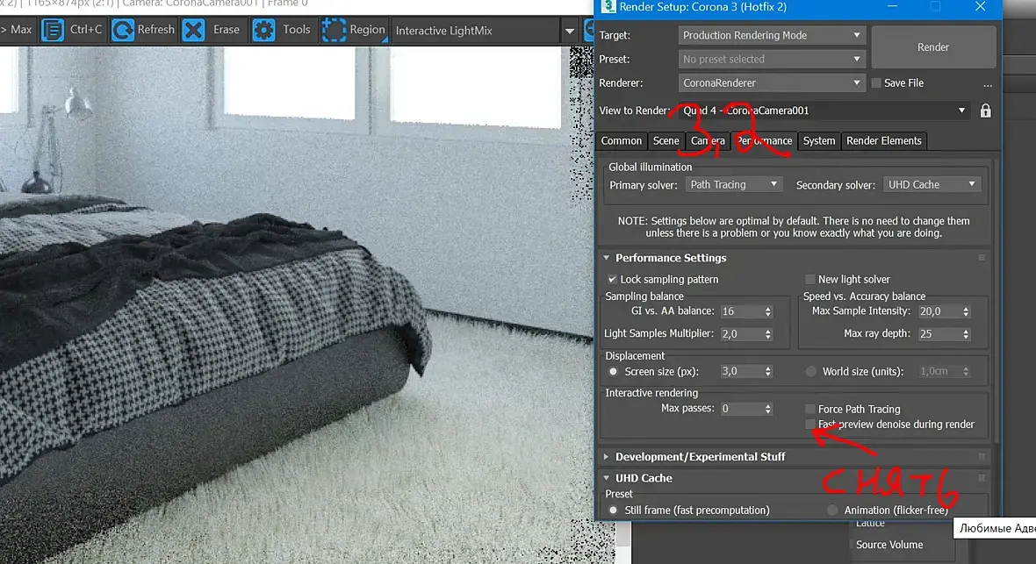
Task: Click the Screen size spinner arrows
Action: coord(767,371)
